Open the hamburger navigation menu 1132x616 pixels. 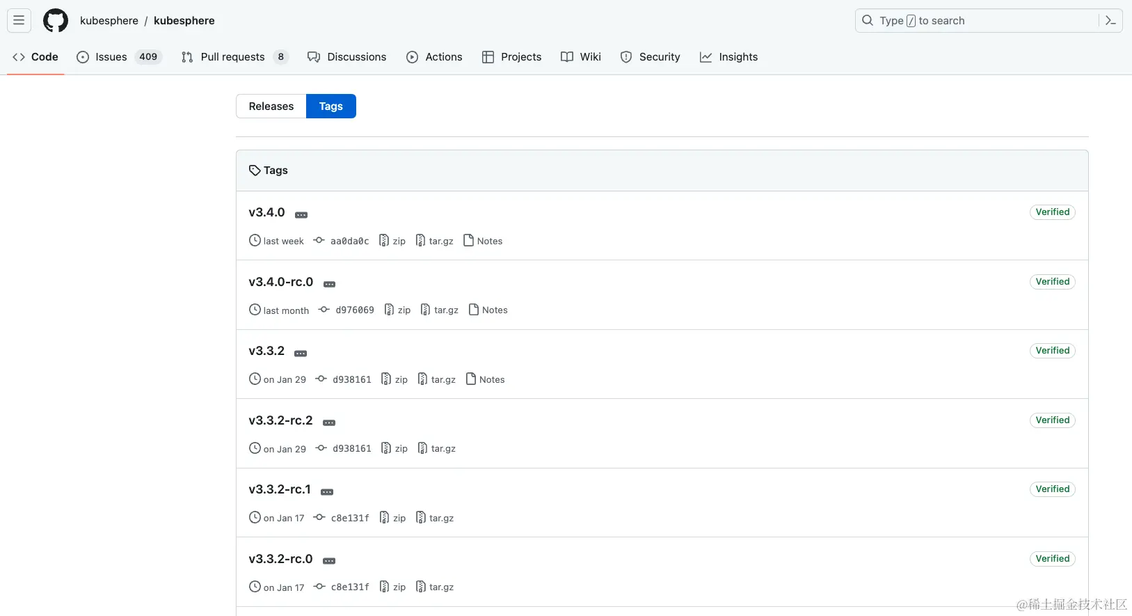(x=19, y=21)
